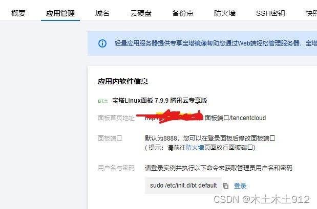Click the 宝塔Linux面板 7.9.9 腾讯云专享版 title

159,101
